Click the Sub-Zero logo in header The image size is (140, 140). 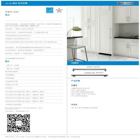click(x=126, y=3)
